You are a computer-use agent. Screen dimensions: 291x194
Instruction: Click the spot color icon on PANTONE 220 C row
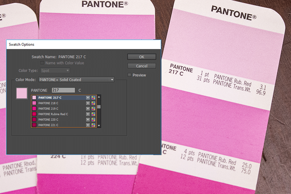point(88,119)
